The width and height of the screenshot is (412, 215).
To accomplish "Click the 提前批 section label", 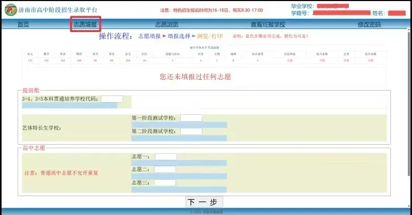I will (x=30, y=90).
